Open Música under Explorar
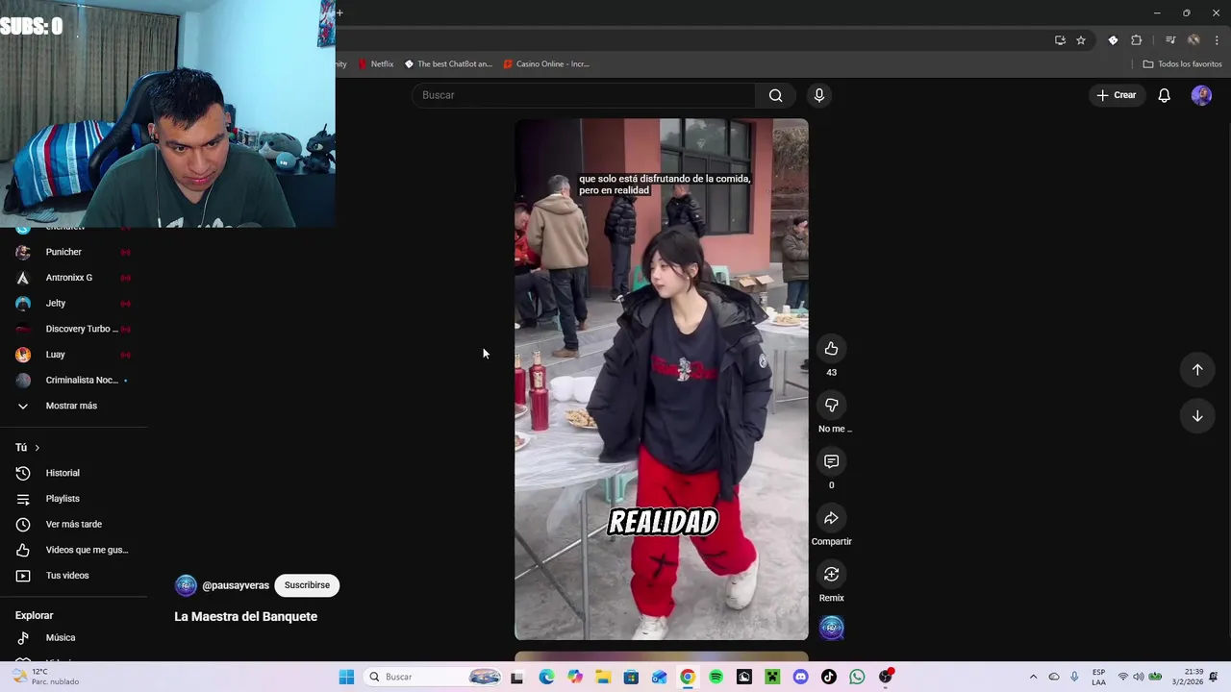The height and width of the screenshot is (692, 1231). (73, 638)
